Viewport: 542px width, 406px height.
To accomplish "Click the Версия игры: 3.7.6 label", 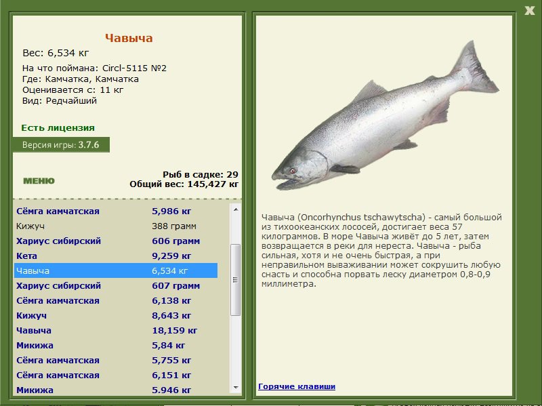I will [x=61, y=144].
